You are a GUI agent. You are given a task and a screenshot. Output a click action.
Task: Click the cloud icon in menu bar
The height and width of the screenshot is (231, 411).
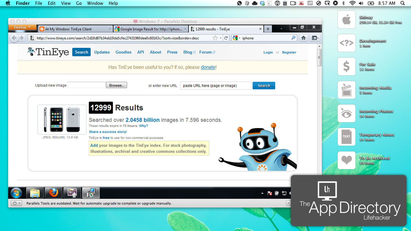click(255, 3)
